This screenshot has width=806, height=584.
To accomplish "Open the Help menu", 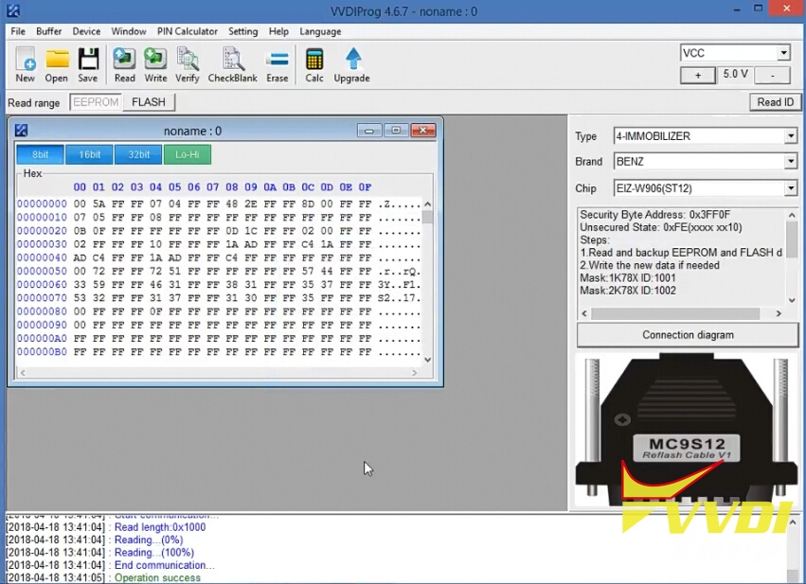I will coord(278,31).
